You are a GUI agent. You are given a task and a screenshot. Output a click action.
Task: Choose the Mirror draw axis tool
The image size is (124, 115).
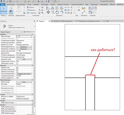click(x=61, y=8)
